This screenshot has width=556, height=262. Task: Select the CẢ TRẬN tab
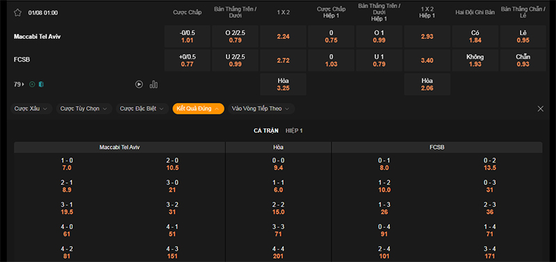266,131
